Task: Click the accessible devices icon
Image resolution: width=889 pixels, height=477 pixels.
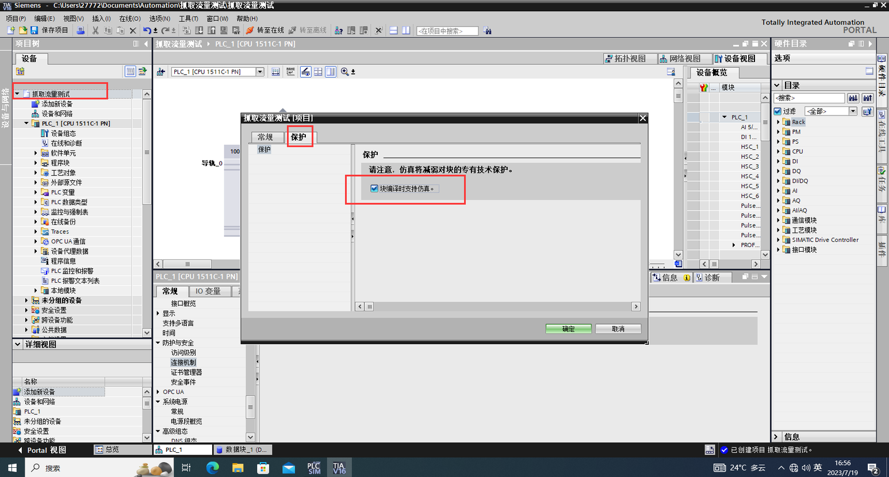Action: [x=339, y=30]
